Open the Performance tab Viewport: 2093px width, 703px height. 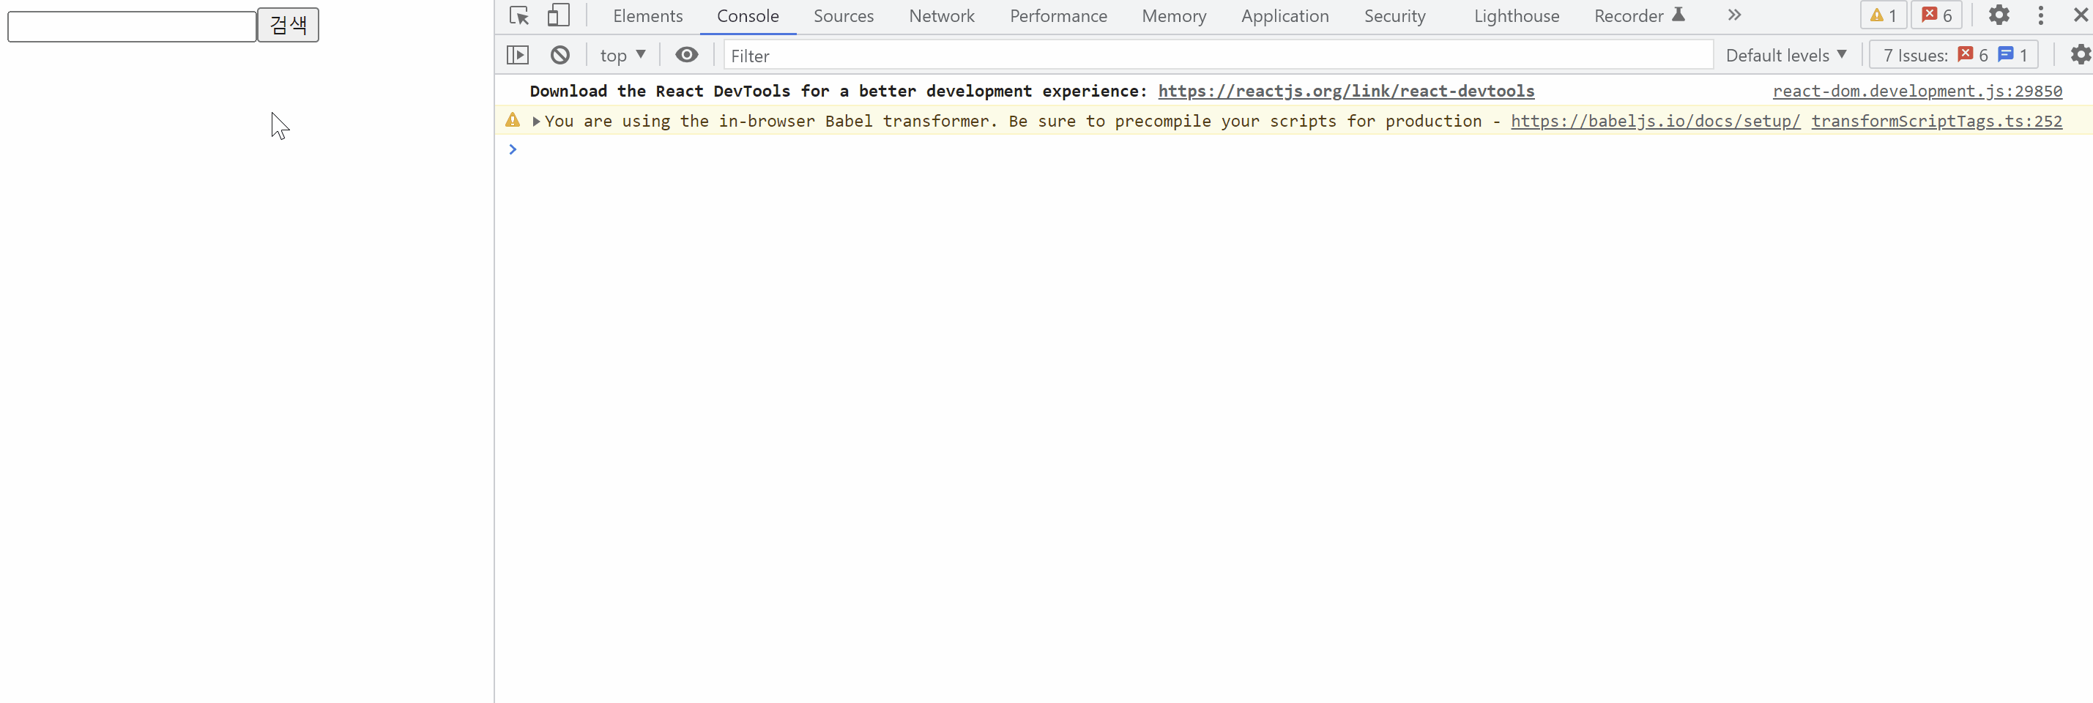[1058, 15]
